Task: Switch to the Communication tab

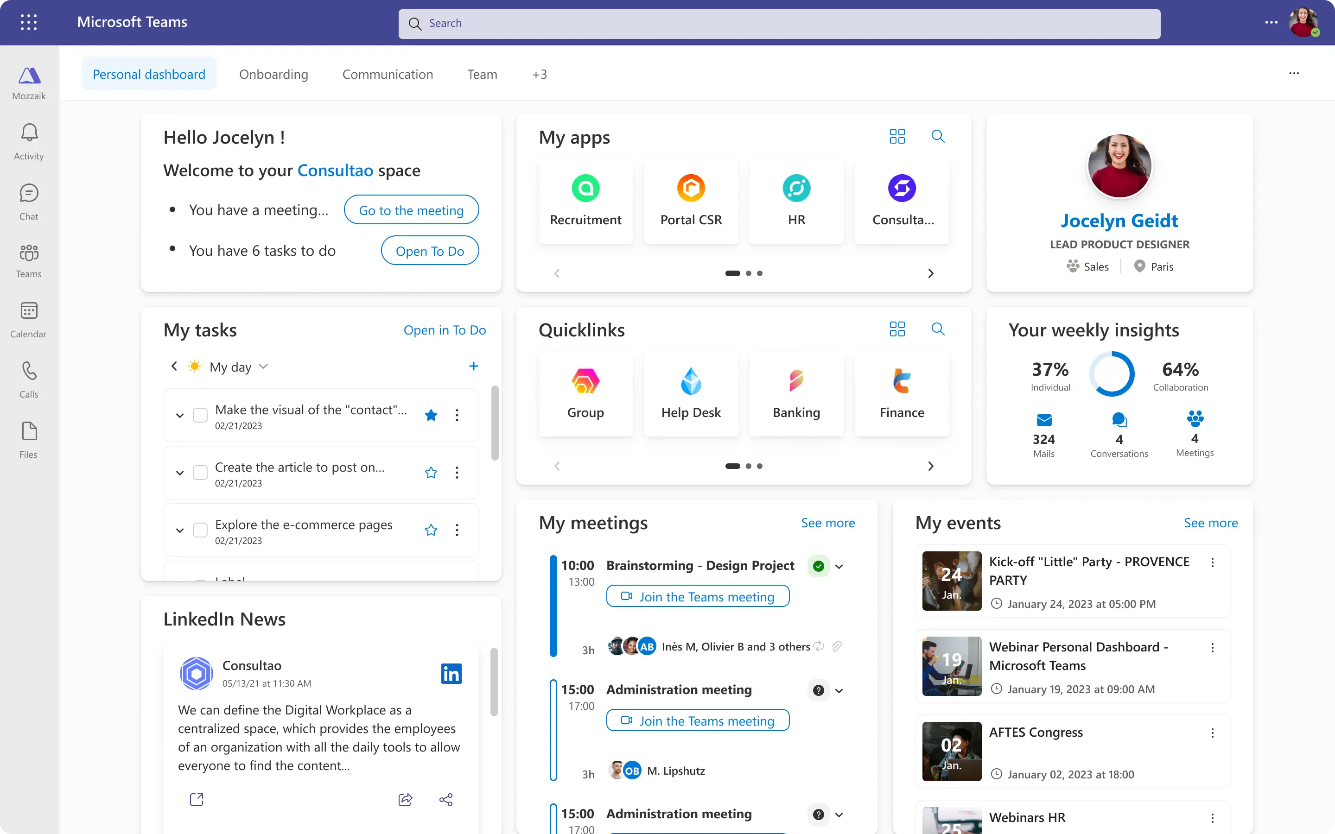Action: 388,73
